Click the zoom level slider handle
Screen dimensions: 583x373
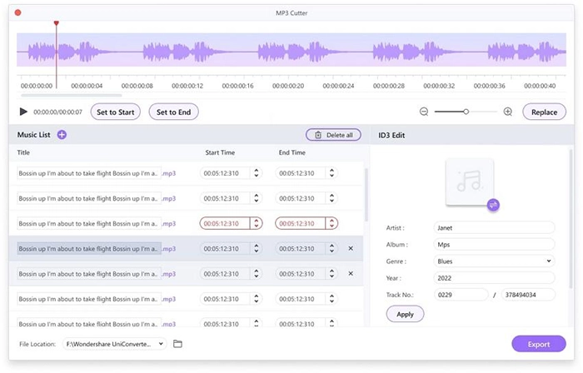point(466,112)
